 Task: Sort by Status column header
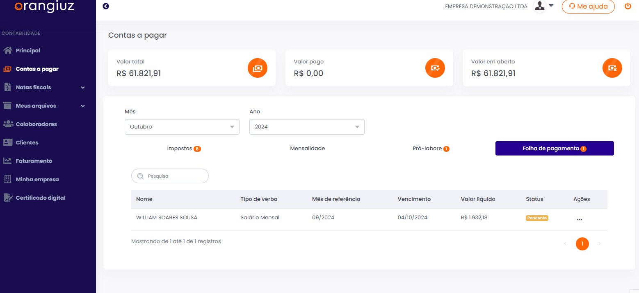[534, 199]
